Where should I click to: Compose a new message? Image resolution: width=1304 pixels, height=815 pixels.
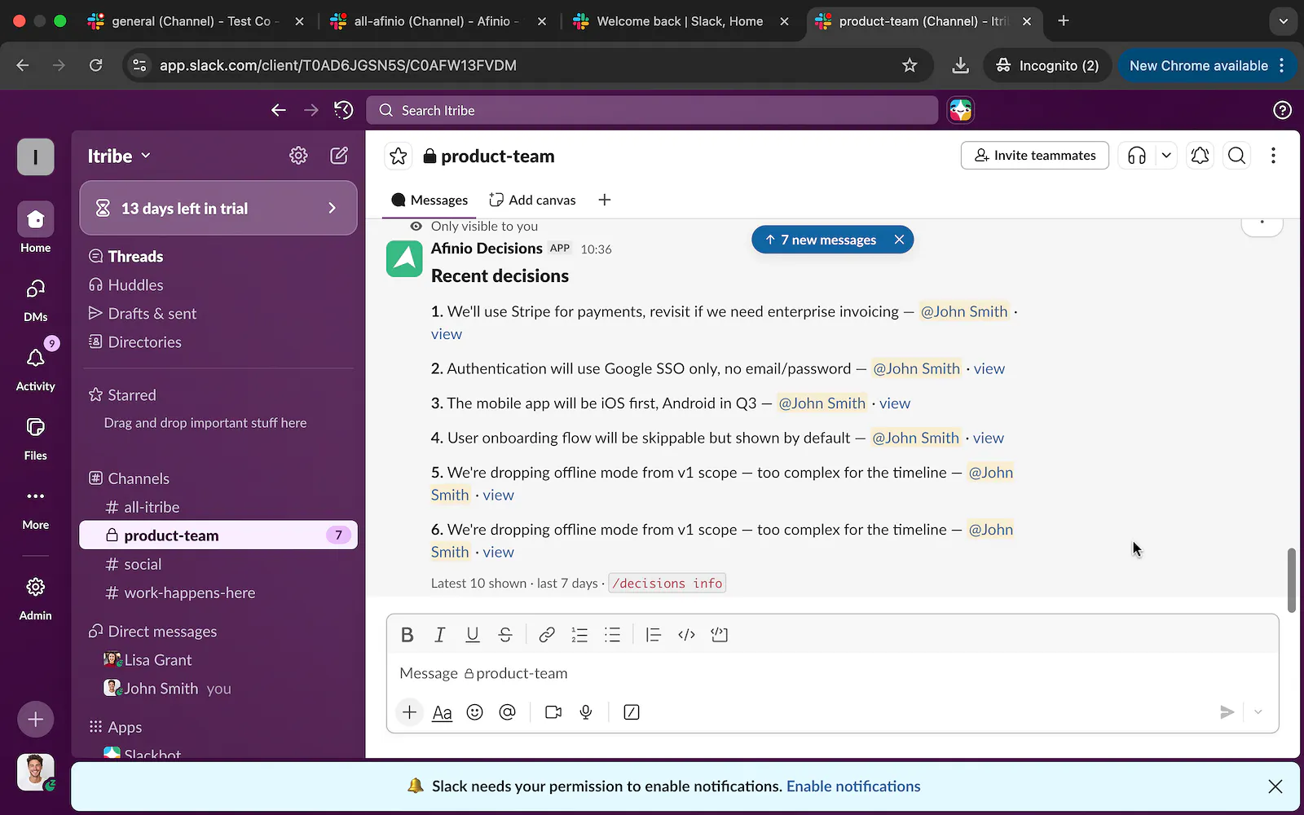339,156
